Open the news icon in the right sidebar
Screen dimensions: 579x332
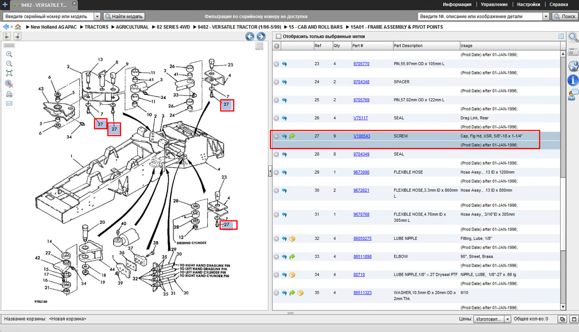[x=573, y=52]
